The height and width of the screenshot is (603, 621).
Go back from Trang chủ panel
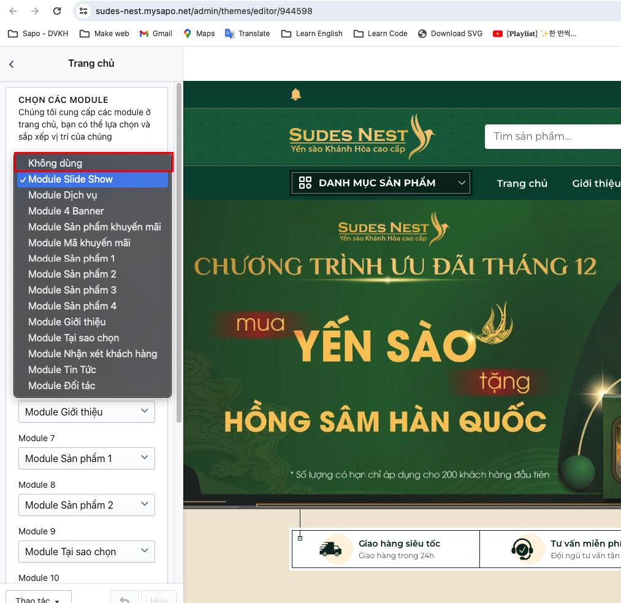click(x=12, y=64)
